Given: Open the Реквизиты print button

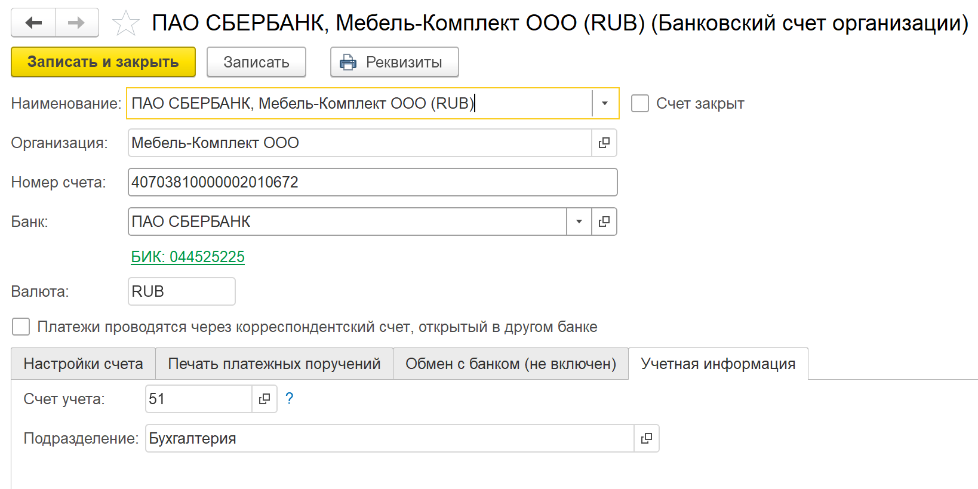Looking at the screenshot, I should click(394, 62).
